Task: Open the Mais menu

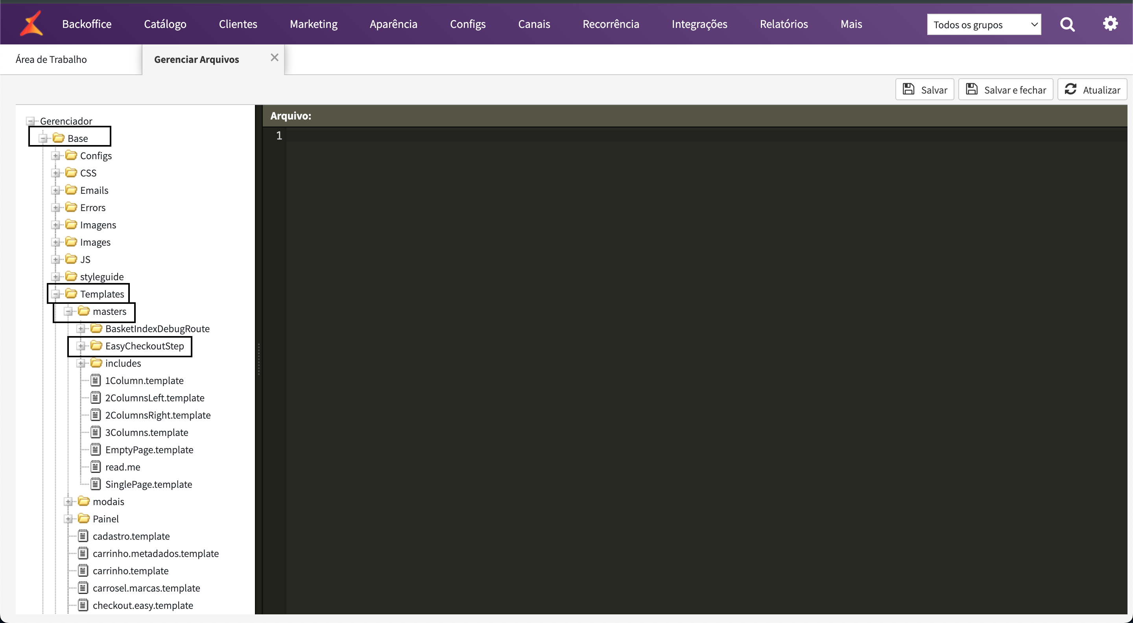Action: pos(851,24)
